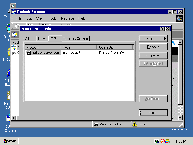Click the mail account envelope icon
The image size is (193, 145).
tap(28, 52)
